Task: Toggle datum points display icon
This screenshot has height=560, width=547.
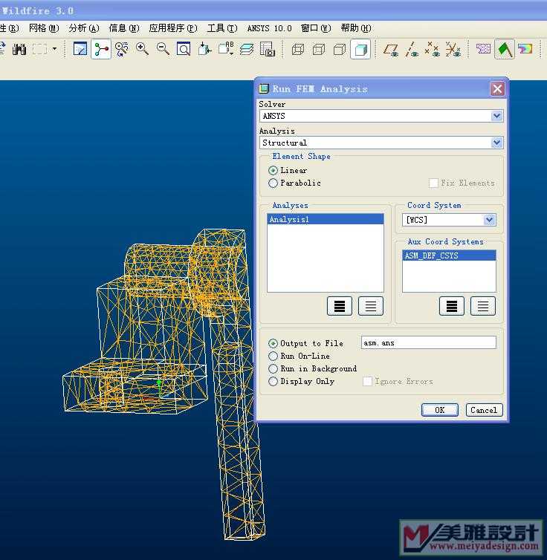Action: coord(433,49)
